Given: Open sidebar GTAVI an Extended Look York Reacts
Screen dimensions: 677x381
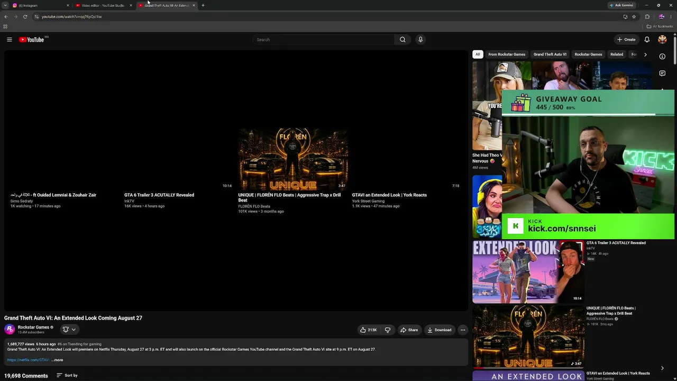Looking at the screenshot, I should click(618, 373).
